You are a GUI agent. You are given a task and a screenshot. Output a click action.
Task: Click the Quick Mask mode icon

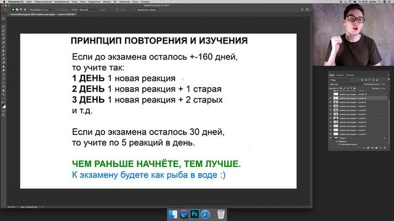coord(4,111)
